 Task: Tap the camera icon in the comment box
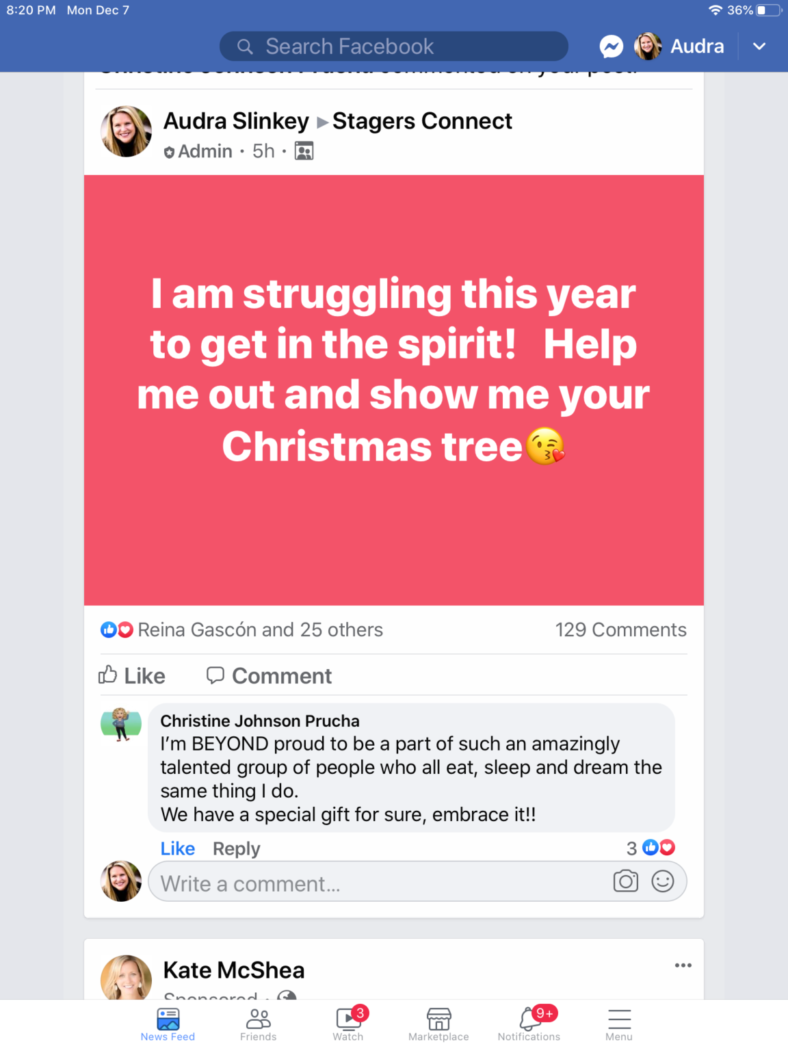point(625,881)
